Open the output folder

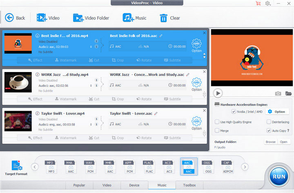pos(283,142)
